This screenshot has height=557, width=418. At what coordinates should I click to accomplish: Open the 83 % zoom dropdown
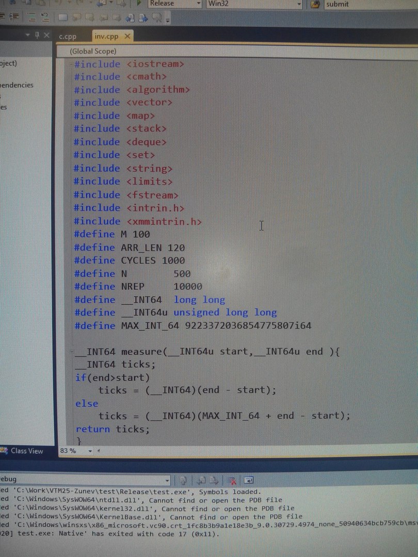(90, 451)
